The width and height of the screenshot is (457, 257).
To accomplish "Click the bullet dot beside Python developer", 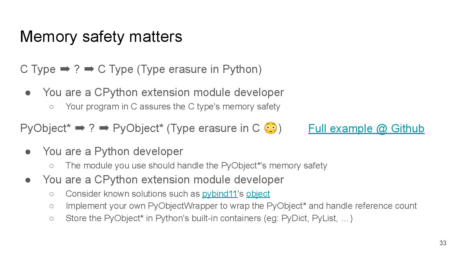I will (28, 152).
